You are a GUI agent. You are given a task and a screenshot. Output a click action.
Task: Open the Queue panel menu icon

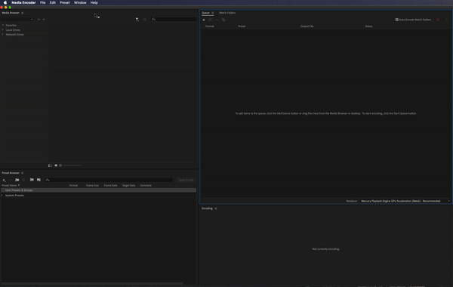pyautogui.click(x=213, y=13)
